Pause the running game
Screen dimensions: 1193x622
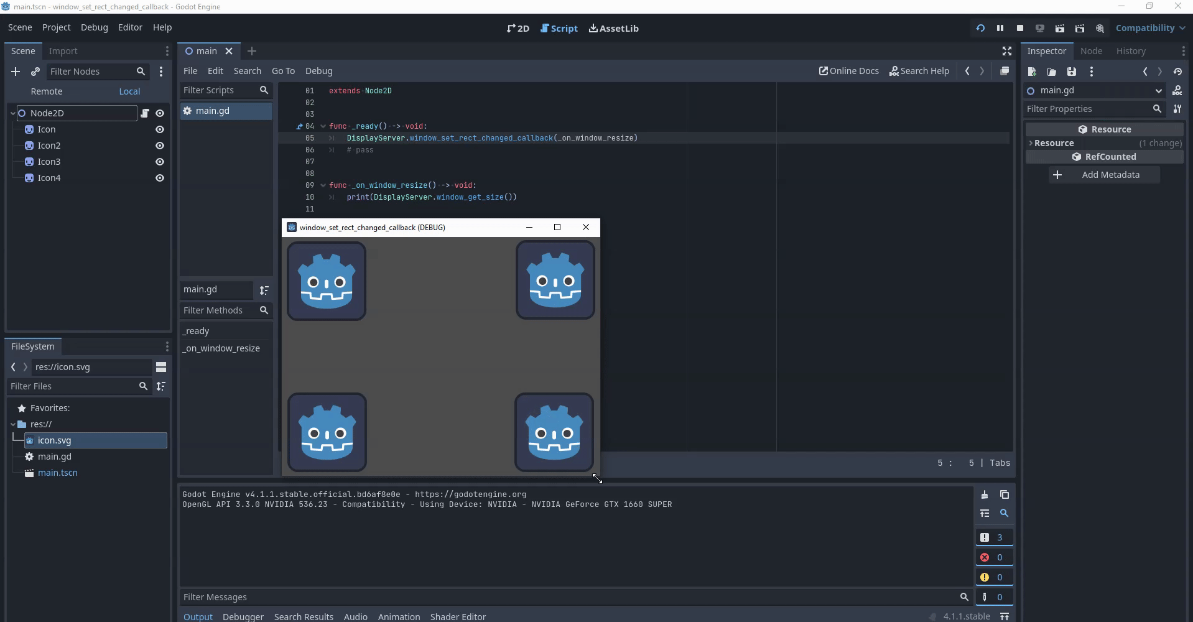1000,28
